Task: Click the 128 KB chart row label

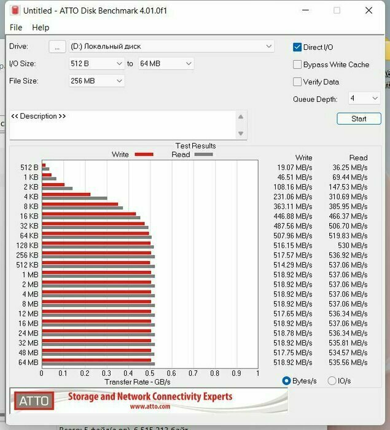Action: point(28,246)
